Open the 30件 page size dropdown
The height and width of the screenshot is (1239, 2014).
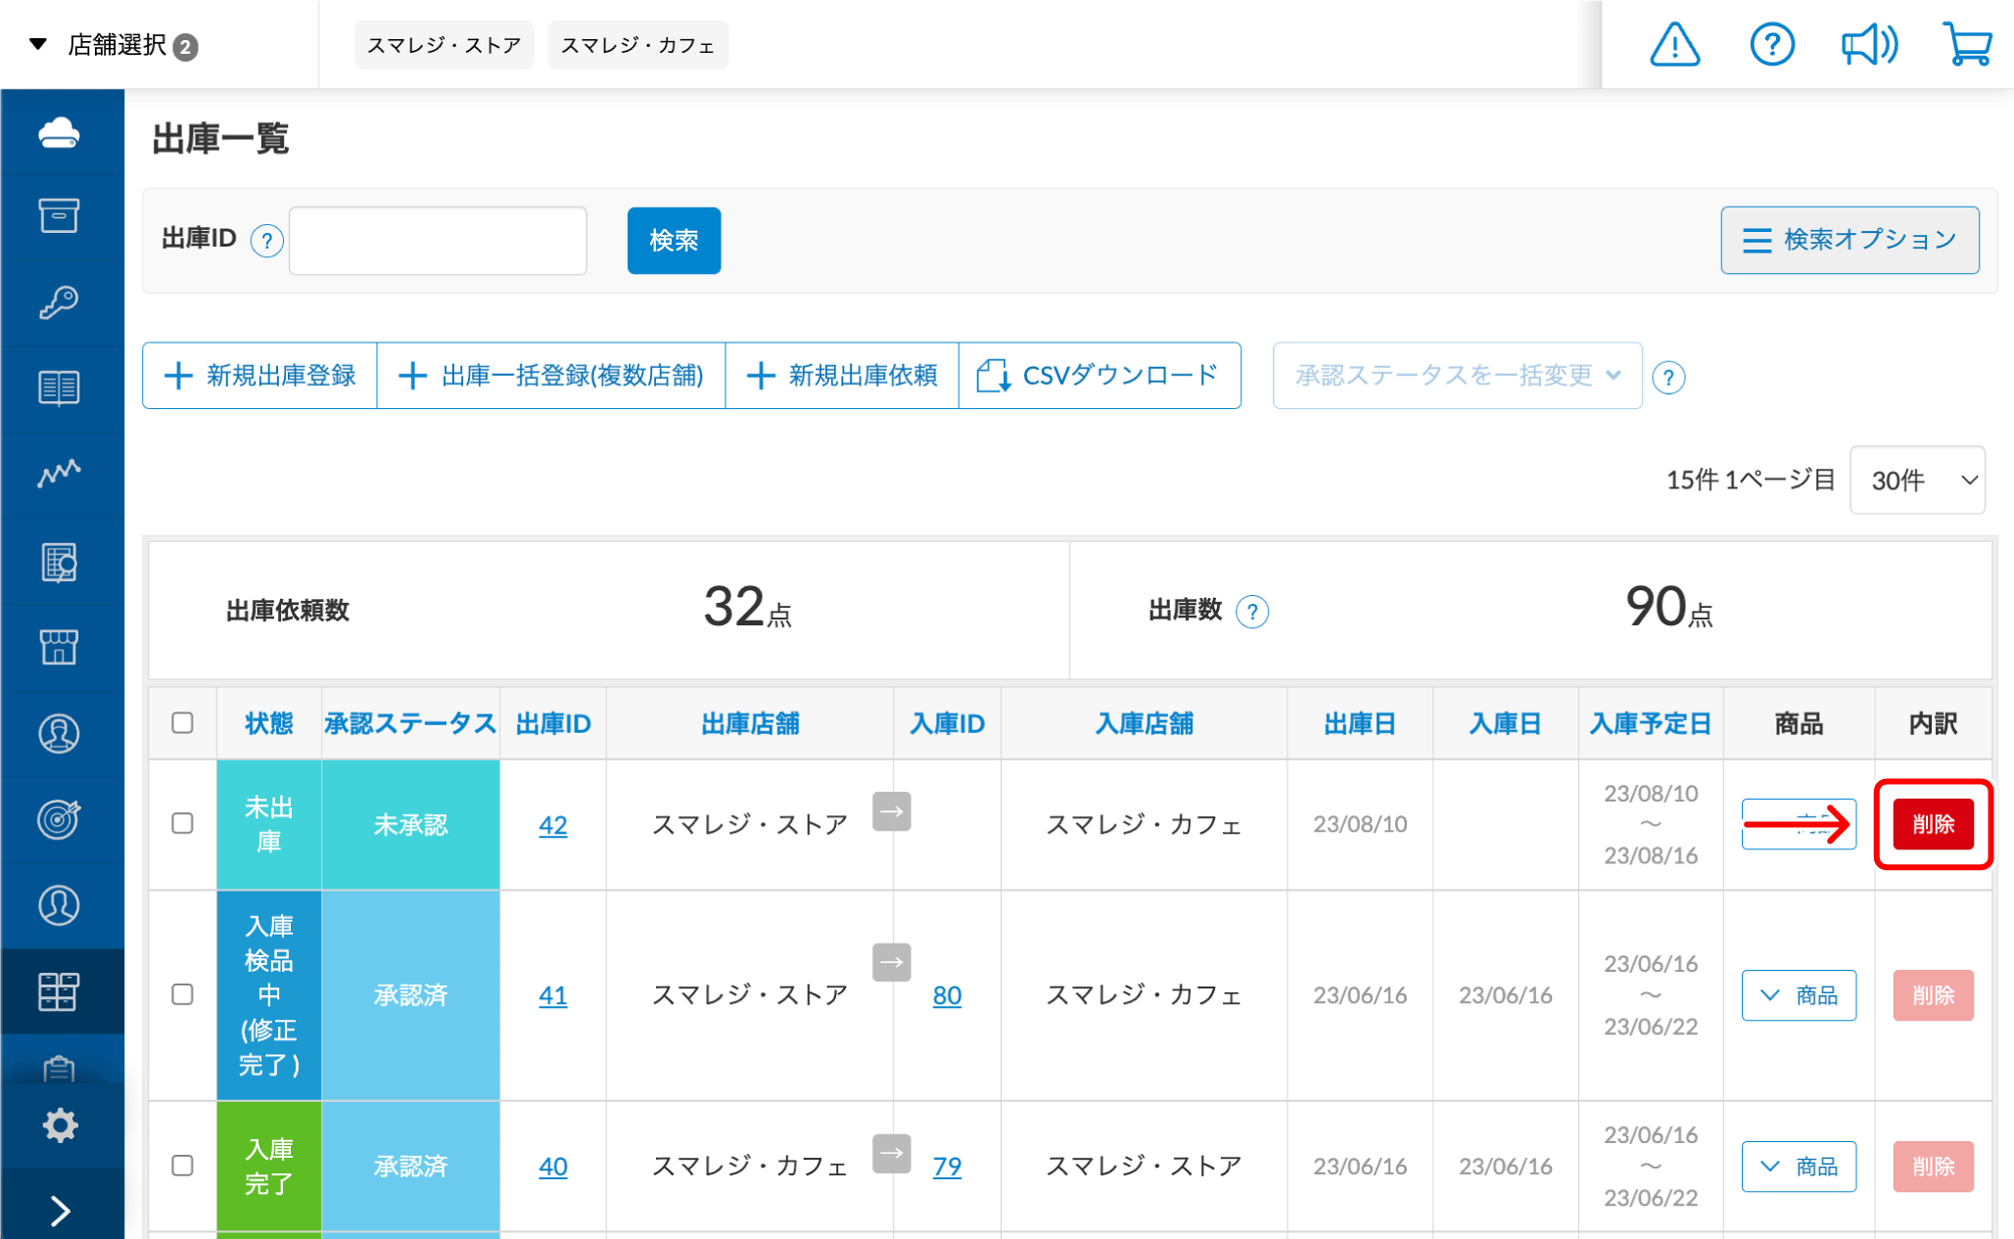[1917, 480]
